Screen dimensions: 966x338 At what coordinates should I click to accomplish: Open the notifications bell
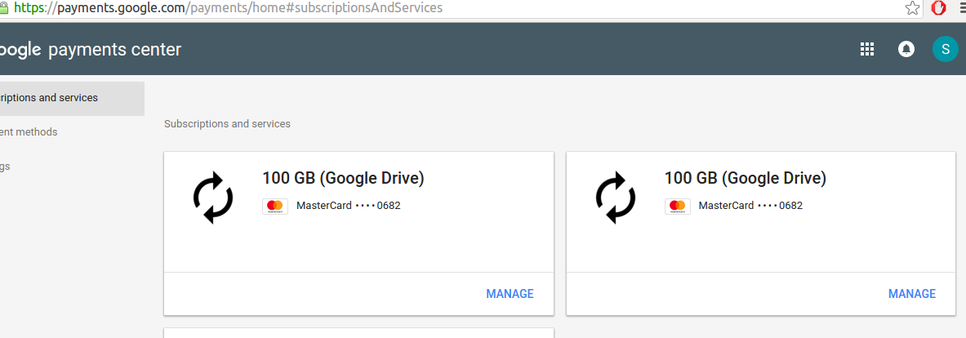[x=906, y=49]
